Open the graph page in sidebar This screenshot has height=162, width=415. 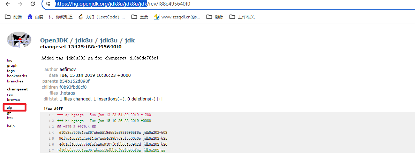pos(12,66)
